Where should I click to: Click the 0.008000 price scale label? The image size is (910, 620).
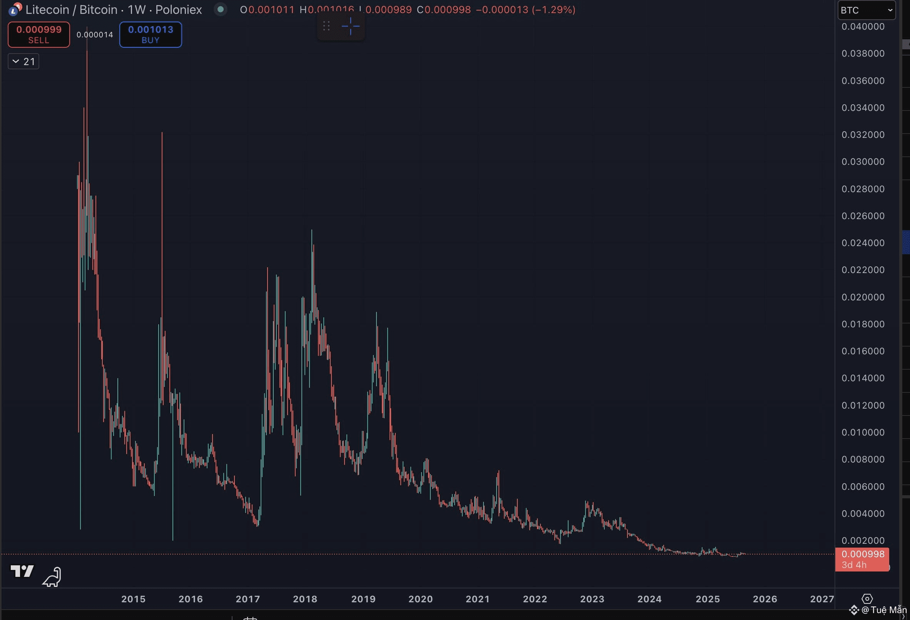[x=863, y=459]
